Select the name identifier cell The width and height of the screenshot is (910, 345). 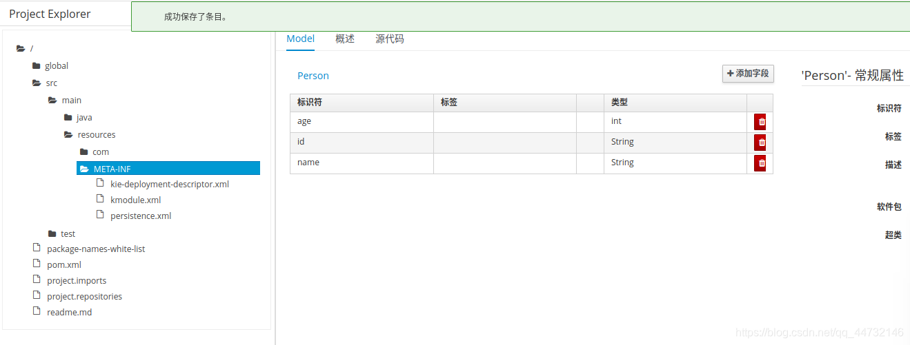click(x=362, y=163)
